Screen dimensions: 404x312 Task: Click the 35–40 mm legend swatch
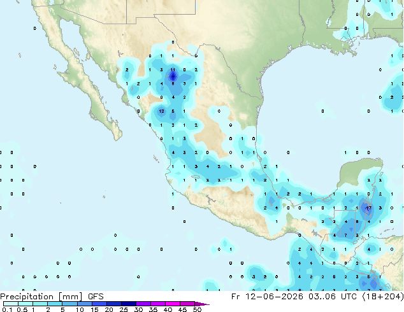157,304
